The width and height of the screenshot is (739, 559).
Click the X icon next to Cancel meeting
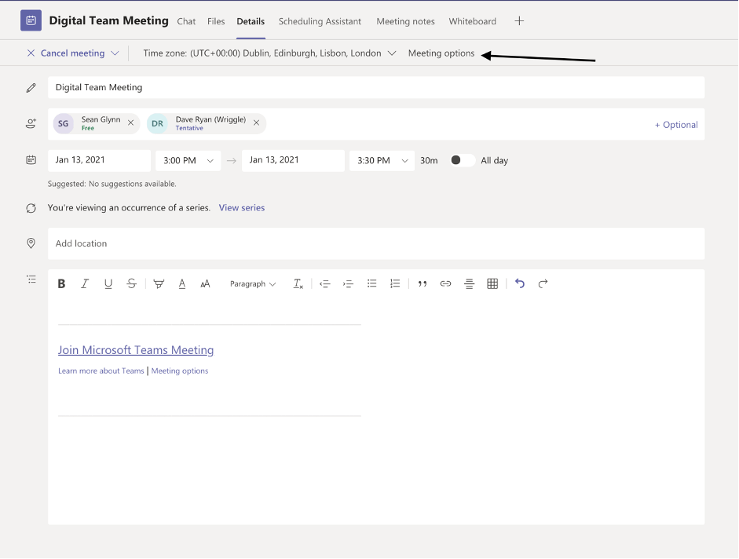31,53
